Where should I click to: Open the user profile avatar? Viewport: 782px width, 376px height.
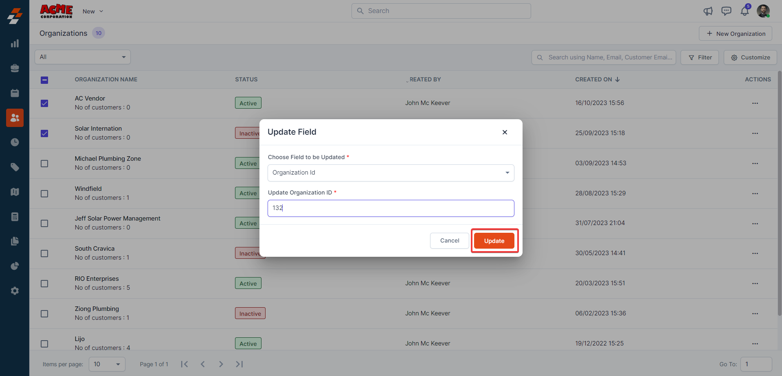[x=763, y=11]
